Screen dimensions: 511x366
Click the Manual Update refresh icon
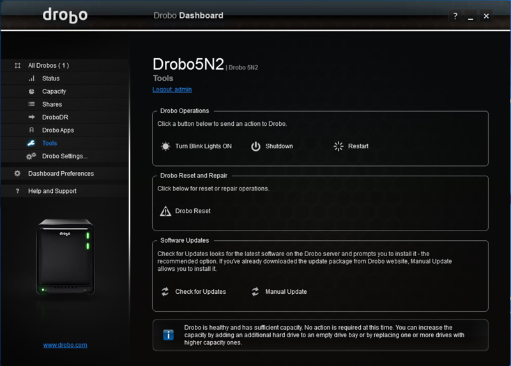255,292
